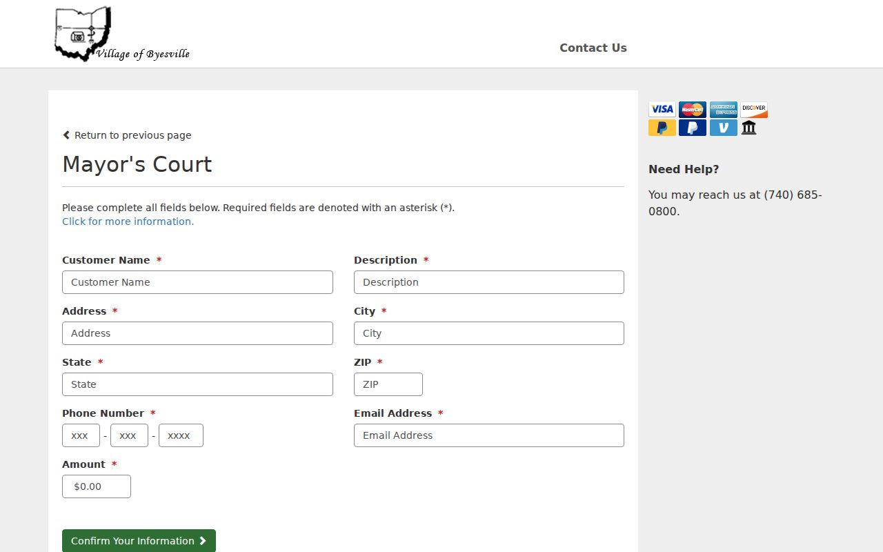Click the Email Address label
This screenshot has width=883, height=552.
coord(393,413)
